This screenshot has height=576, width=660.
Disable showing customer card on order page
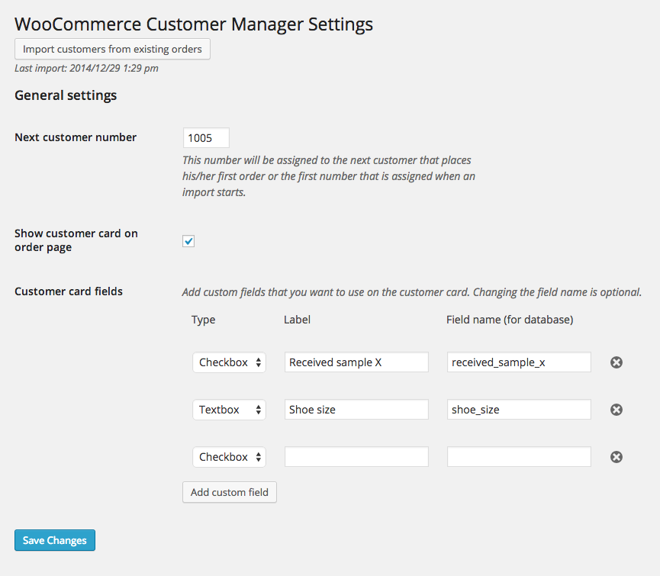[x=188, y=241]
